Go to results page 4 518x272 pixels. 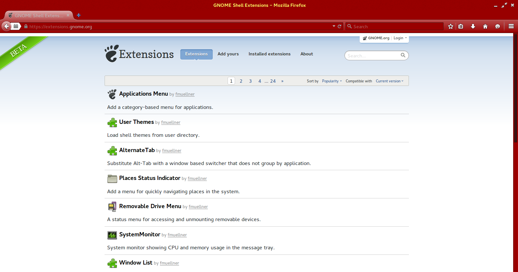(260, 81)
